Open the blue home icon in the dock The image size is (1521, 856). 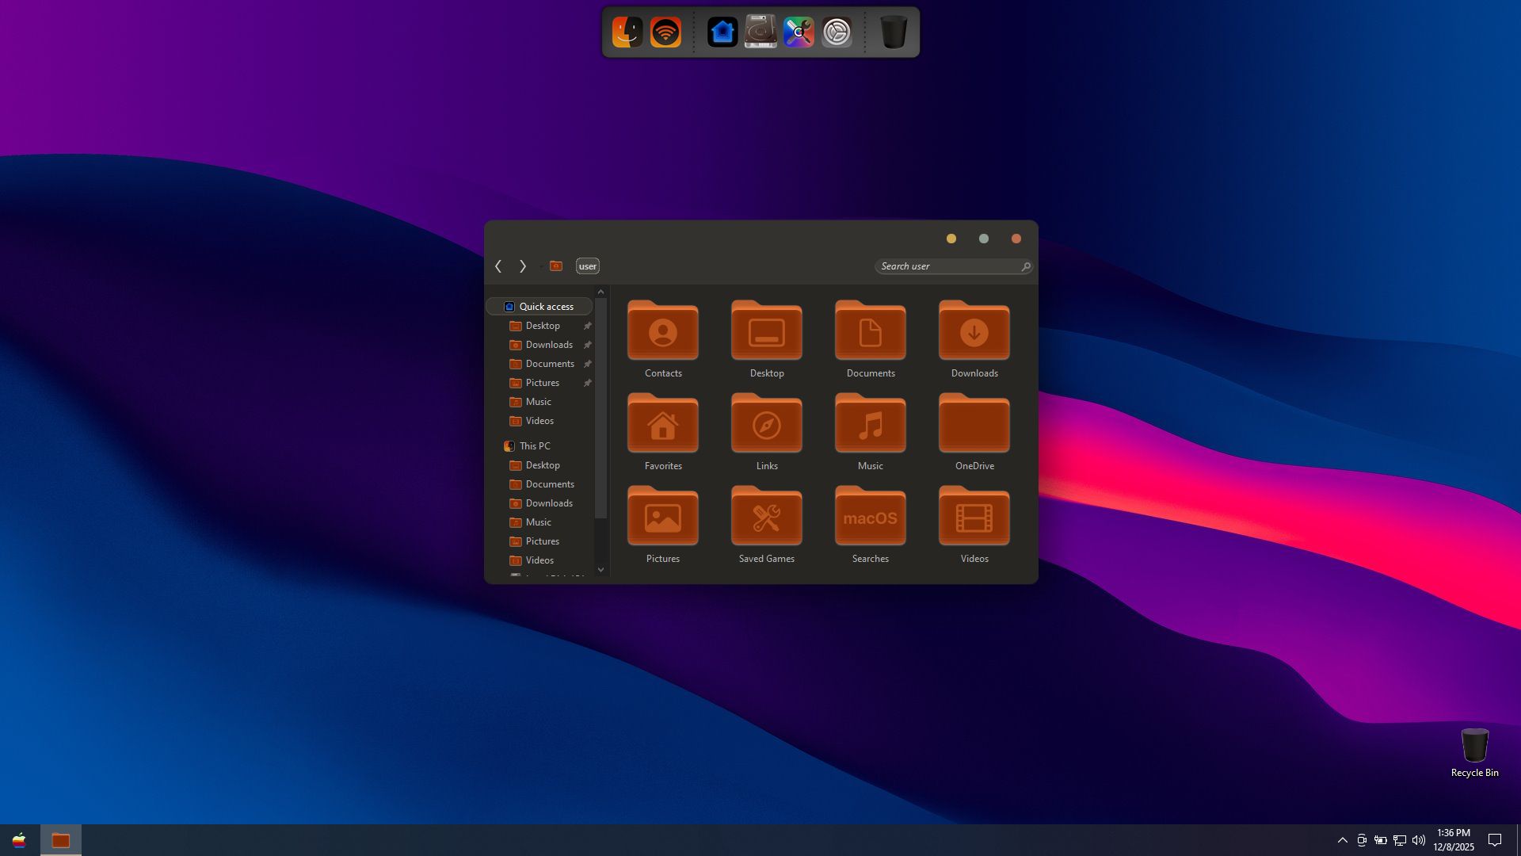722,32
